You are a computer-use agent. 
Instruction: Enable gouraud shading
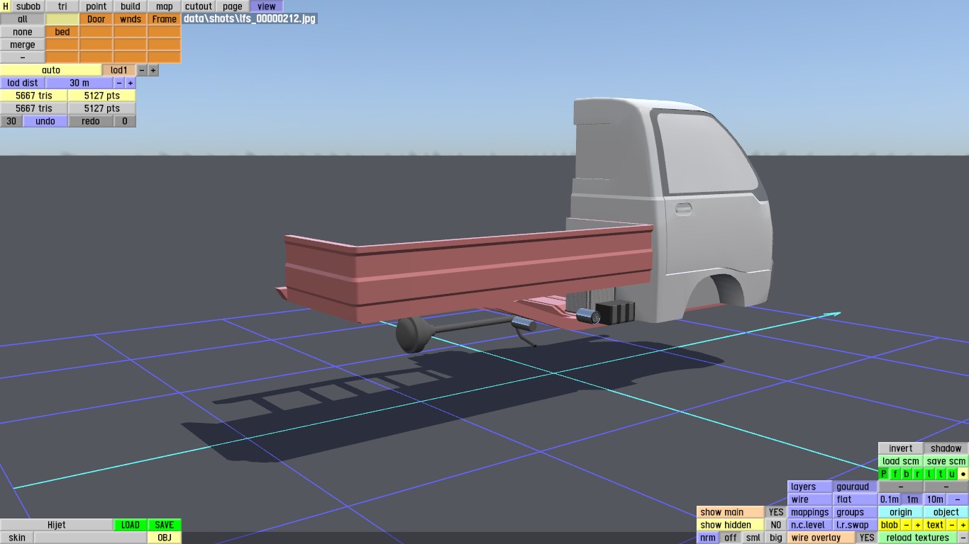(856, 487)
